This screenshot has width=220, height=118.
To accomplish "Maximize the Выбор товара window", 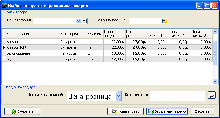I will click(207, 6).
